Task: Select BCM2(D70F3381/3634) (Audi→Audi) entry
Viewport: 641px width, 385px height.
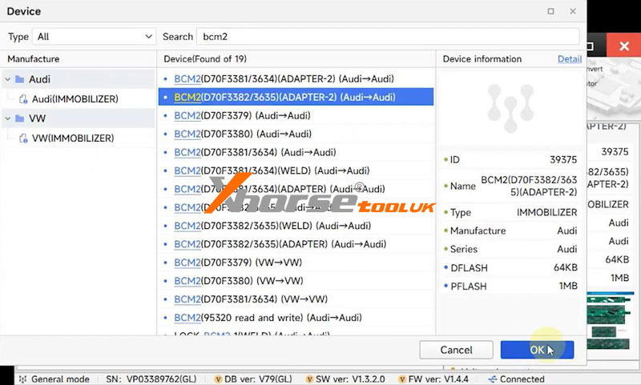Action: [296, 152]
